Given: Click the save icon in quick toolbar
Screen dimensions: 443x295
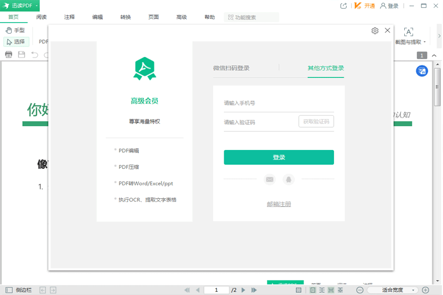Looking at the screenshot, I should [22, 55].
